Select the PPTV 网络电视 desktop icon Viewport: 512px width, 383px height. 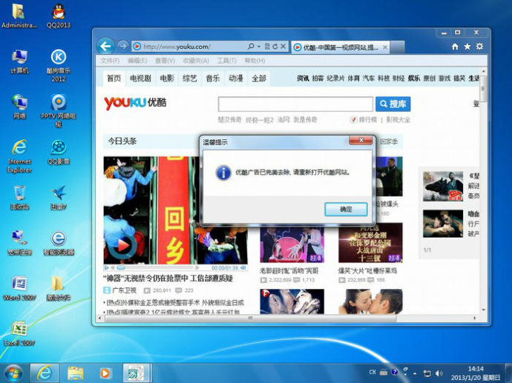59,111
